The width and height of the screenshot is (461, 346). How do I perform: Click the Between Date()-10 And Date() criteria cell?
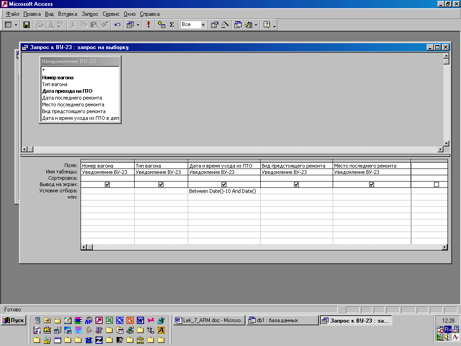(x=224, y=191)
